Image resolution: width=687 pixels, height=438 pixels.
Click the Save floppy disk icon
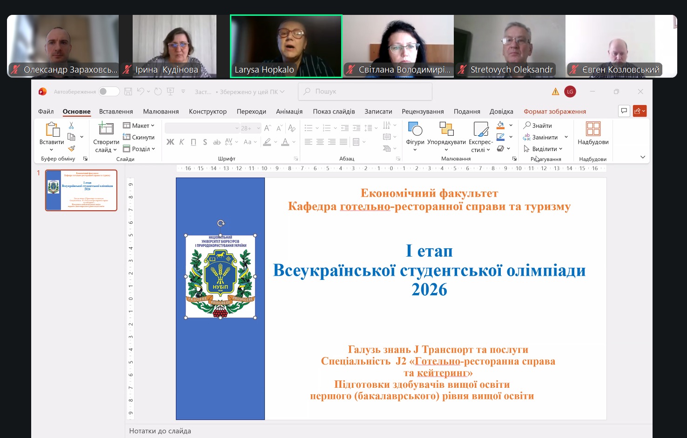pyautogui.click(x=128, y=92)
